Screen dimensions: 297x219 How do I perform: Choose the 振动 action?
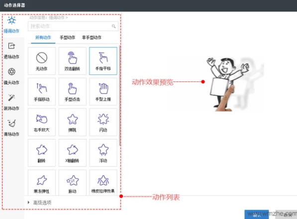point(72,183)
